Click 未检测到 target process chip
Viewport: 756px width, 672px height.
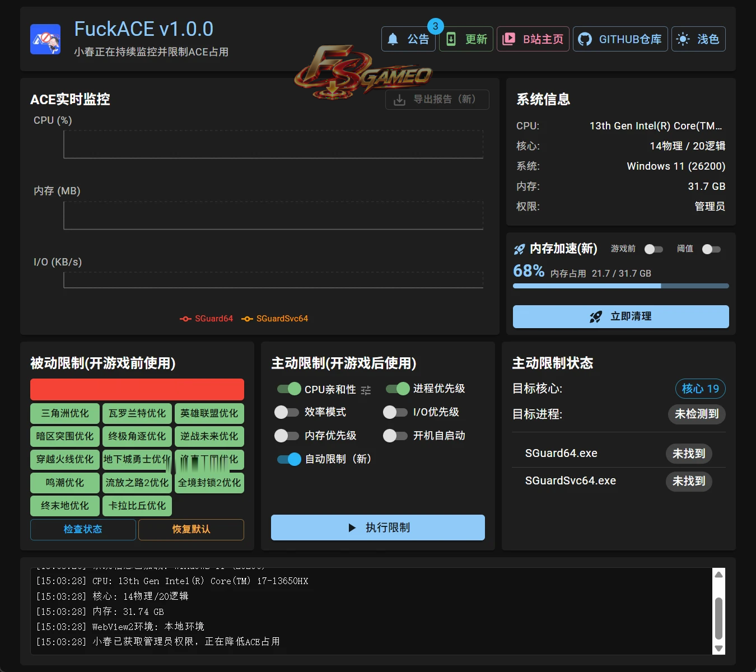click(697, 414)
